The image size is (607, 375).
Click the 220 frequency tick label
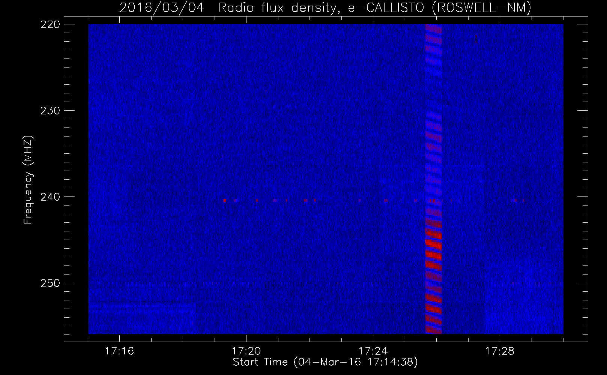coord(50,24)
